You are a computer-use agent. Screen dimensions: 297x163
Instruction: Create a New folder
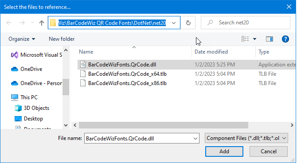[x=62, y=39]
